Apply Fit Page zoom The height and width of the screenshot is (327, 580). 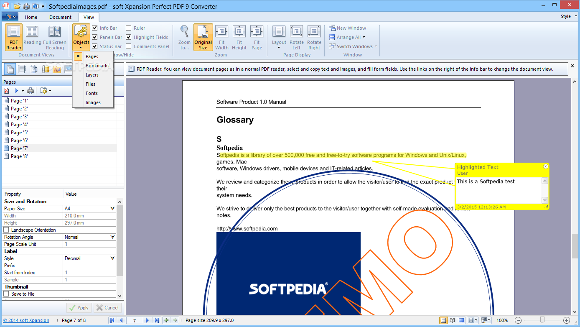tap(257, 38)
